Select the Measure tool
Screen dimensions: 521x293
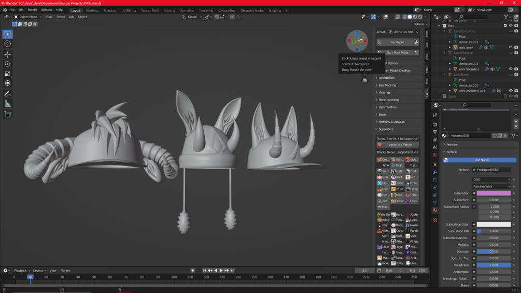(8, 104)
